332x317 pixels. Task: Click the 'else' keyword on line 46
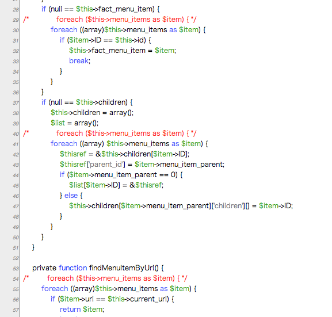coord(71,196)
